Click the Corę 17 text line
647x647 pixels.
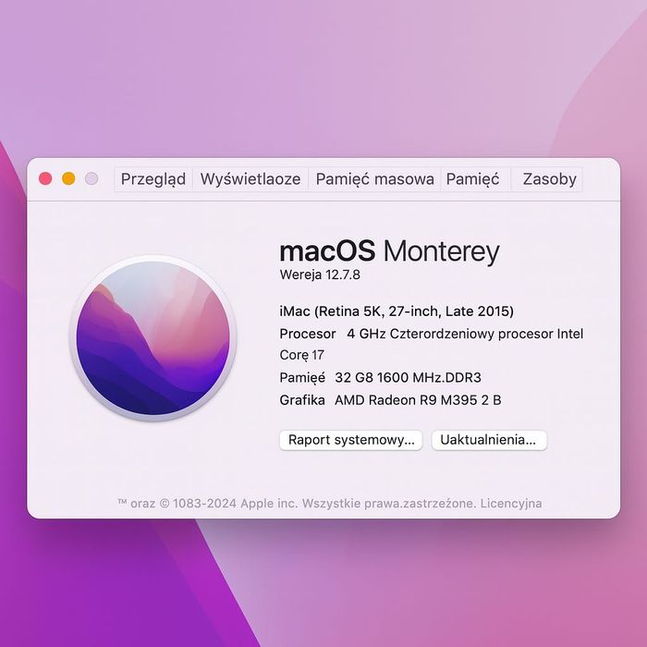pos(301,355)
